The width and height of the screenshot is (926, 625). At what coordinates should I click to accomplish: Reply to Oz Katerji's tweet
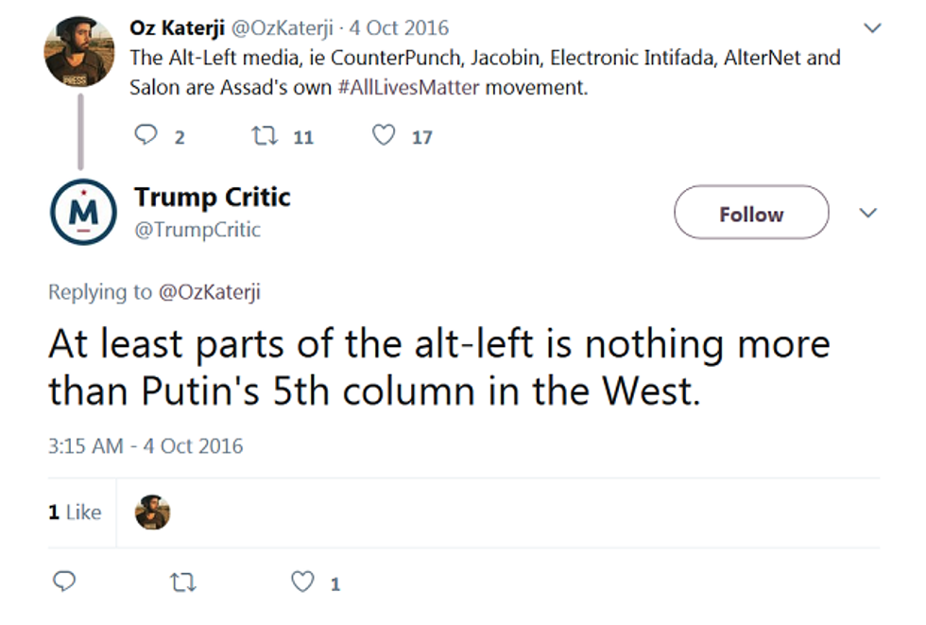[x=146, y=136]
